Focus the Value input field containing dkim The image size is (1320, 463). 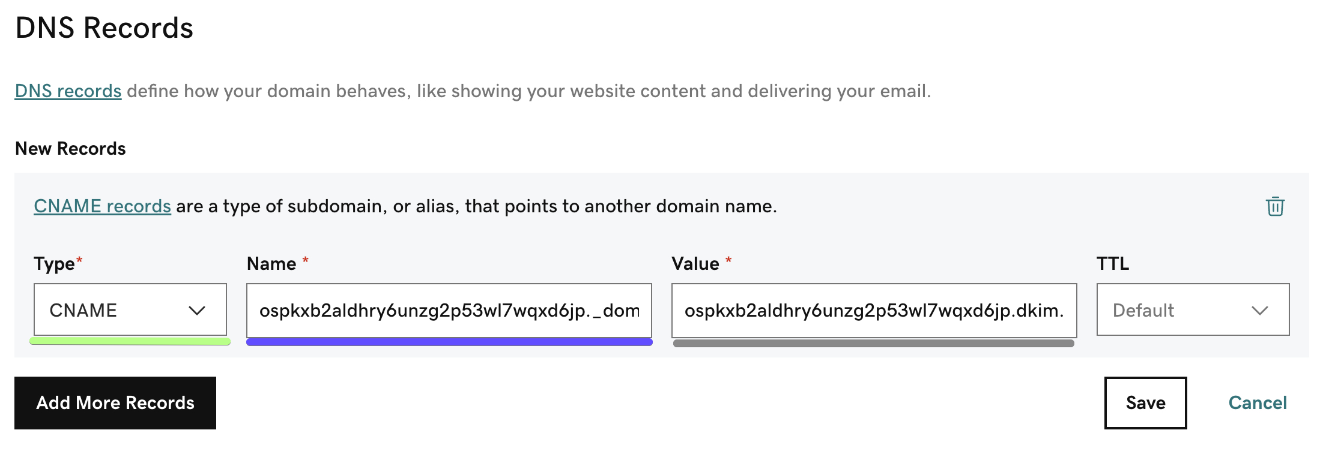[874, 309]
